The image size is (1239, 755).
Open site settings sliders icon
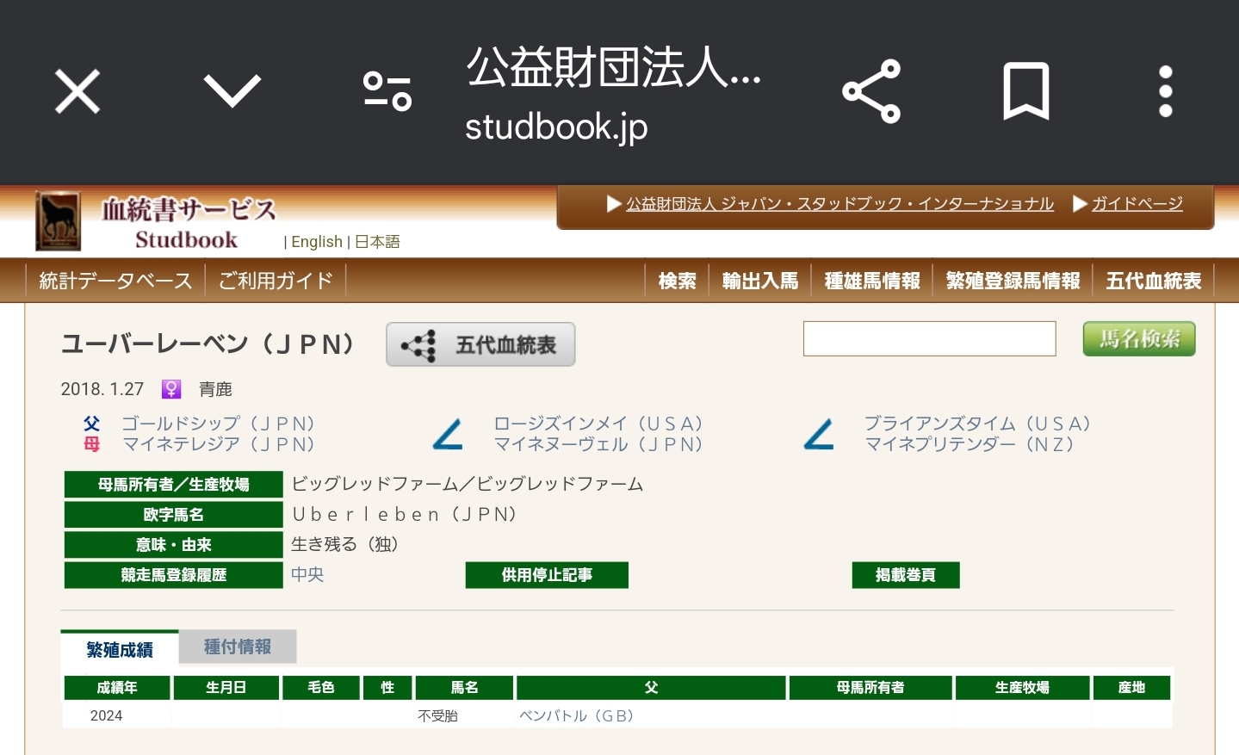[x=387, y=91]
